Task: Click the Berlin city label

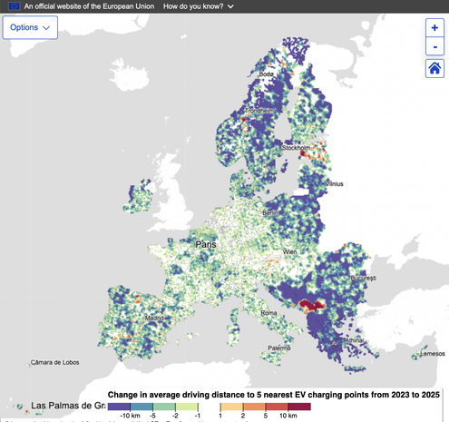Action: [x=270, y=213]
